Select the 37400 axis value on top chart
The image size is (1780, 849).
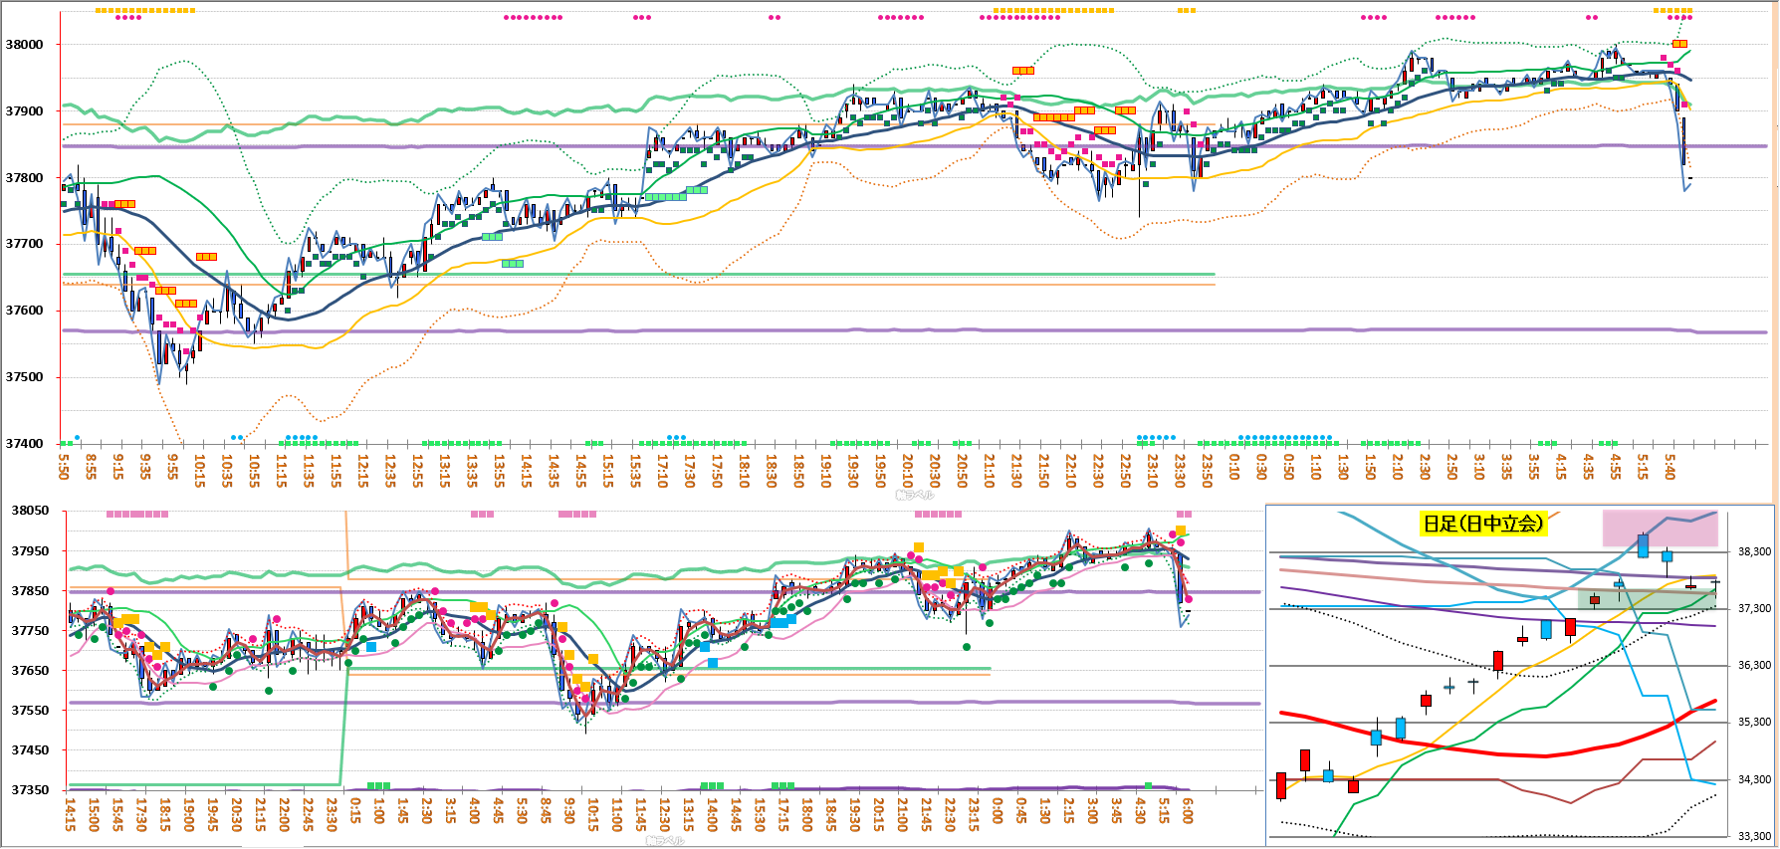click(x=25, y=444)
